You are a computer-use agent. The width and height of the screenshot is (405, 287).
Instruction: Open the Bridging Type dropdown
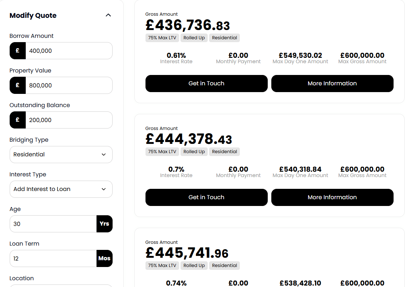(x=61, y=155)
